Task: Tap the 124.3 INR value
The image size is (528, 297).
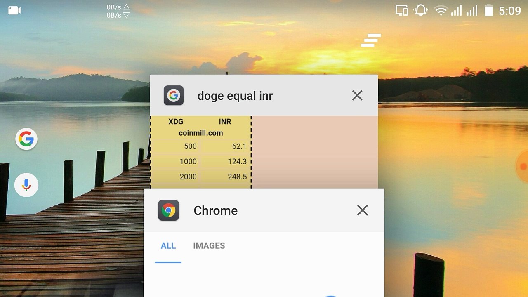Action: click(x=237, y=161)
